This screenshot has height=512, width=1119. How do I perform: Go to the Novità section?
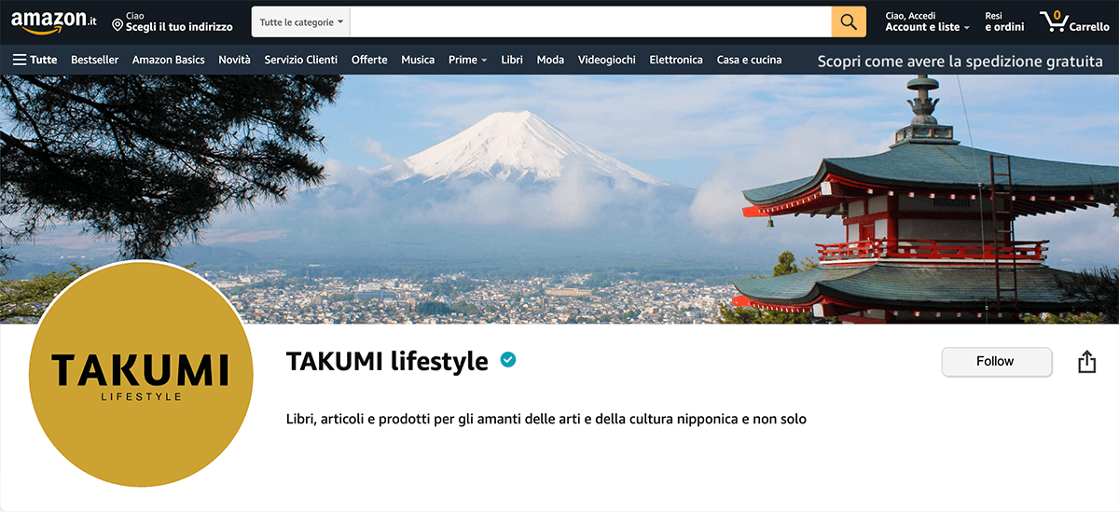point(235,60)
